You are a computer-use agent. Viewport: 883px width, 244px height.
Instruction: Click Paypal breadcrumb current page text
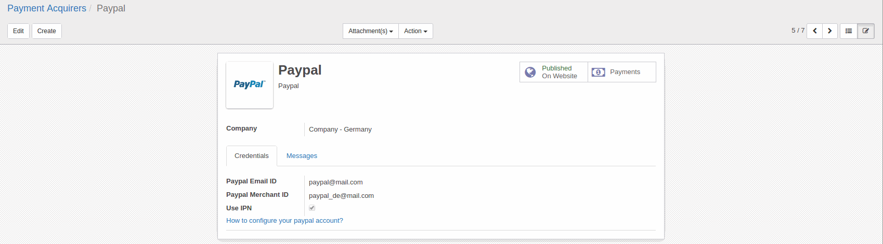click(x=111, y=8)
